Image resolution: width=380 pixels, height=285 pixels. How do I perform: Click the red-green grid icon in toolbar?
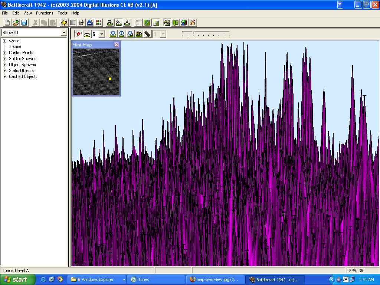tap(98, 23)
